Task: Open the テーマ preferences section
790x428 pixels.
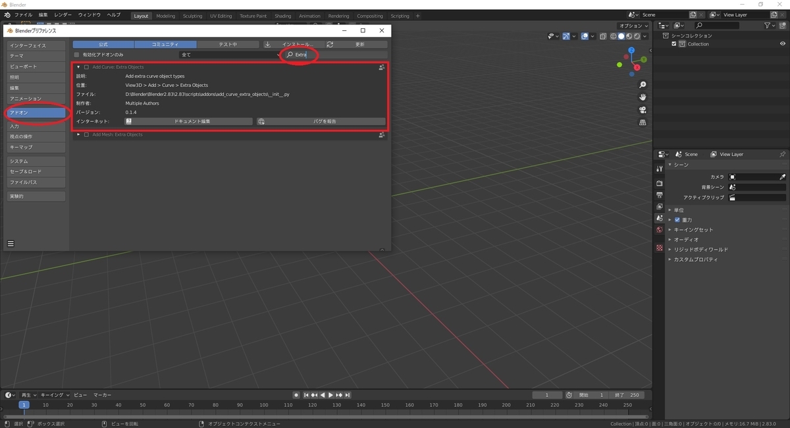Action: click(x=36, y=56)
